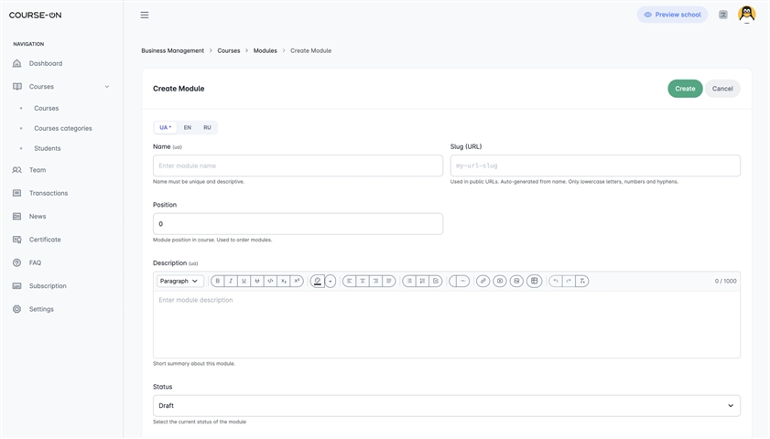770x439 pixels.
Task: Toggle bold formatting in description editor
Action: tap(218, 281)
